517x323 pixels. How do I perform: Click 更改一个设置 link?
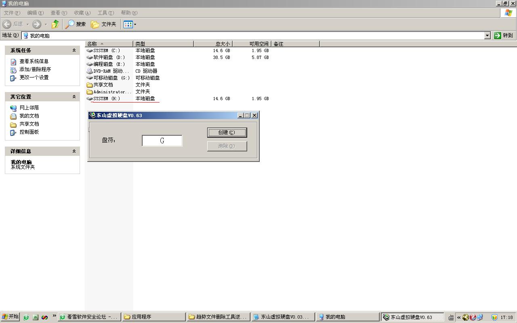pyautogui.click(x=34, y=78)
